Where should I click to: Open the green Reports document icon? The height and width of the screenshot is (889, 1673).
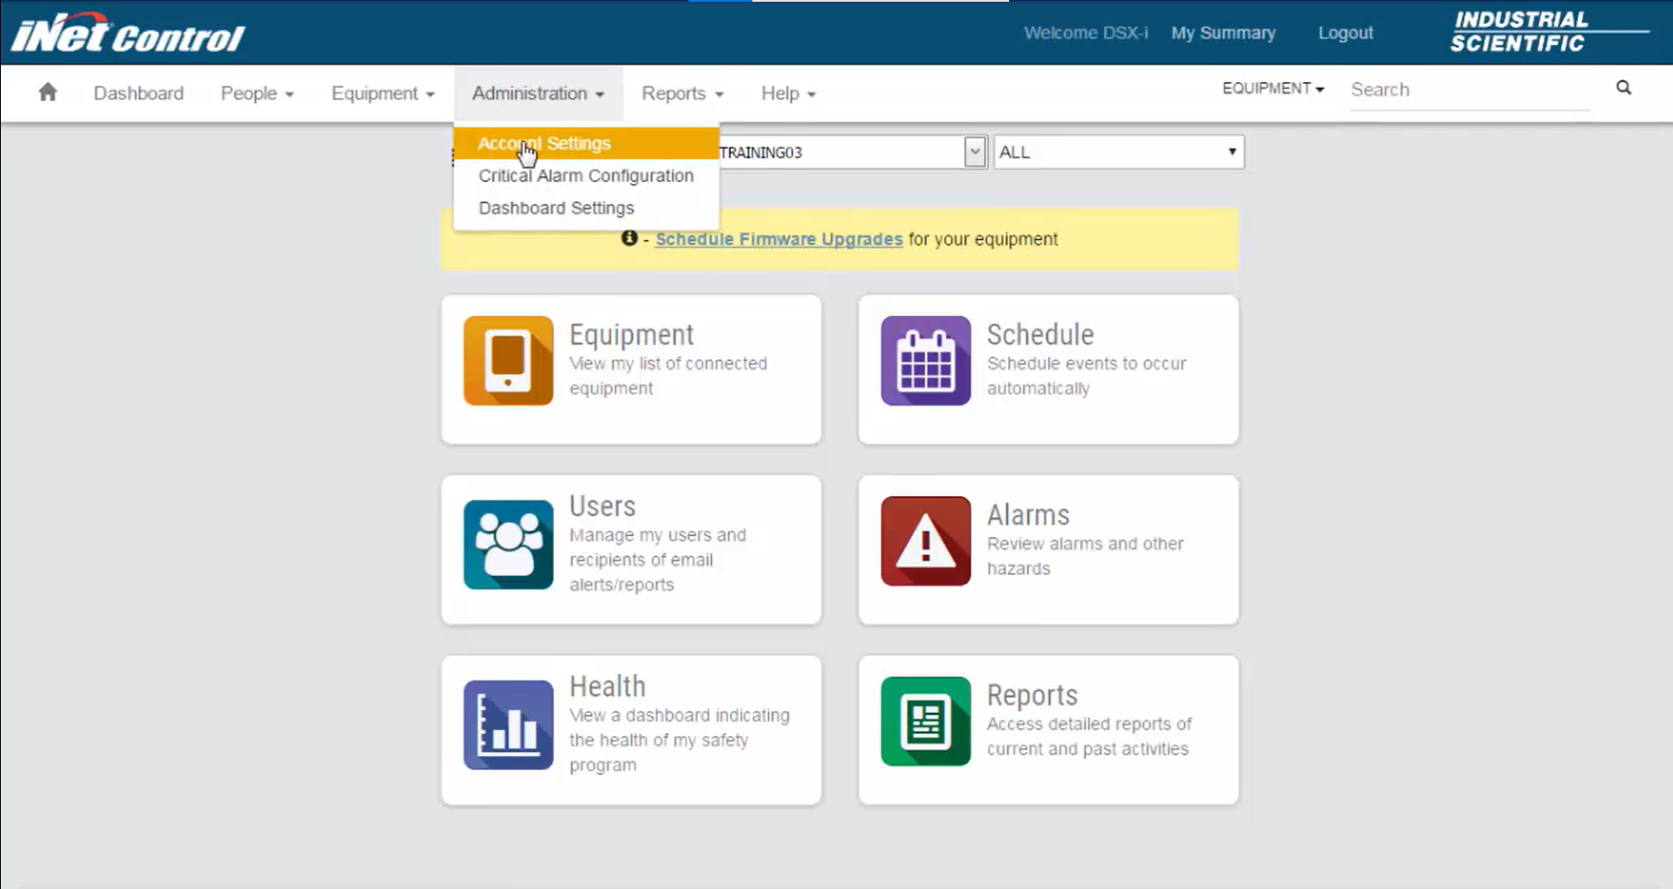[x=925, y=721]
